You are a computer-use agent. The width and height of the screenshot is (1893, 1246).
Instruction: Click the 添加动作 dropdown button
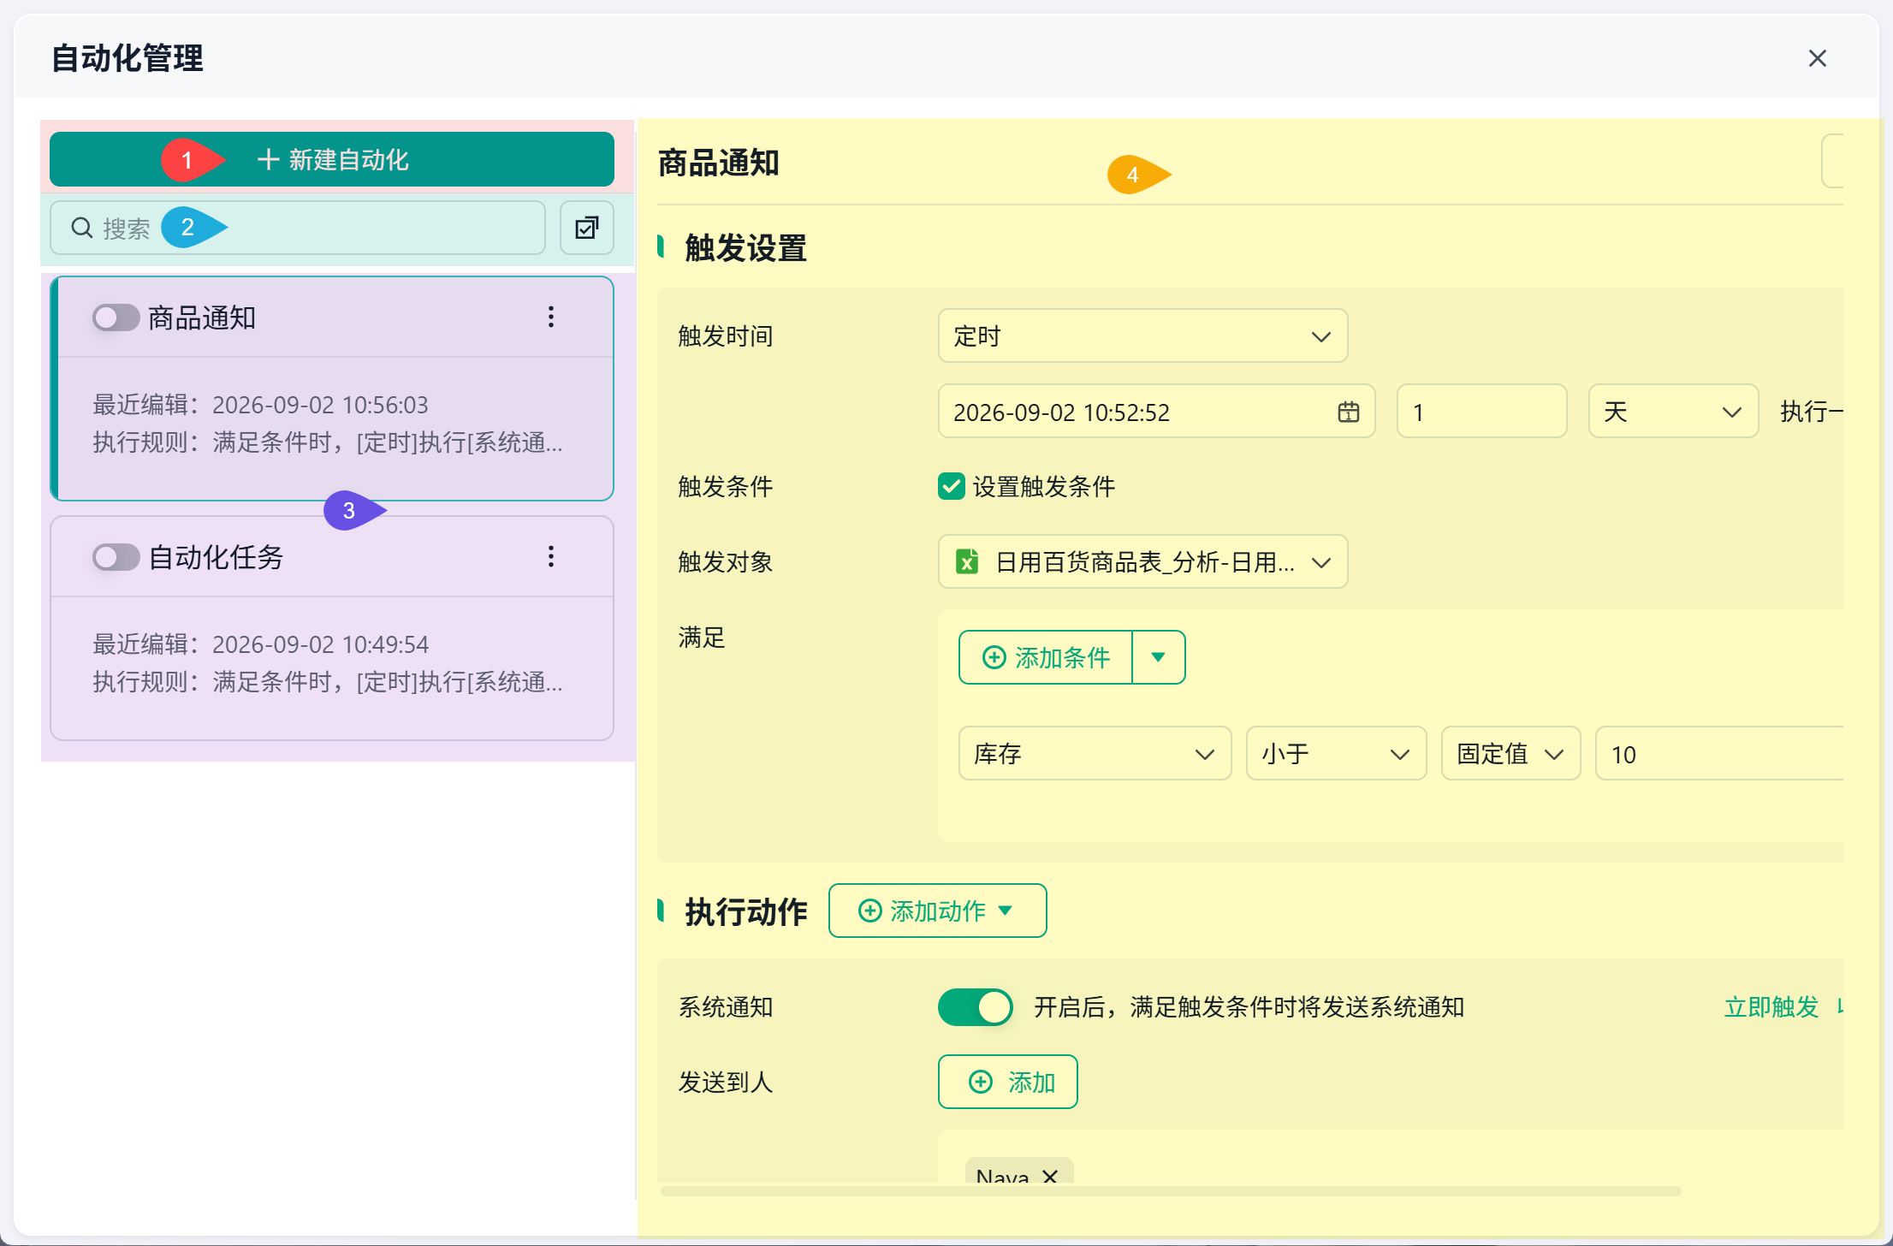pyautogui.click(x=937, y=911)
